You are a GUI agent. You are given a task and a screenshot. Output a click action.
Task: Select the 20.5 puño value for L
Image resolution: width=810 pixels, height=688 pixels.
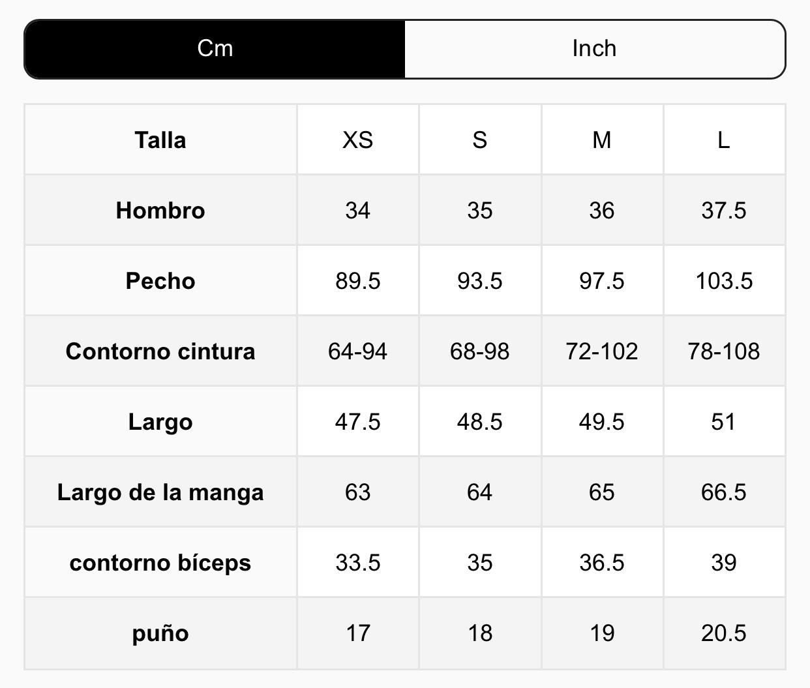click(x=723, y=633)
